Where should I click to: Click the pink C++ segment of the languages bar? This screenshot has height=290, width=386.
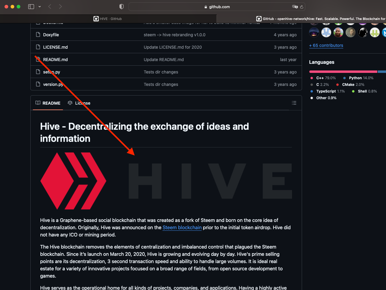coord(343,72)
